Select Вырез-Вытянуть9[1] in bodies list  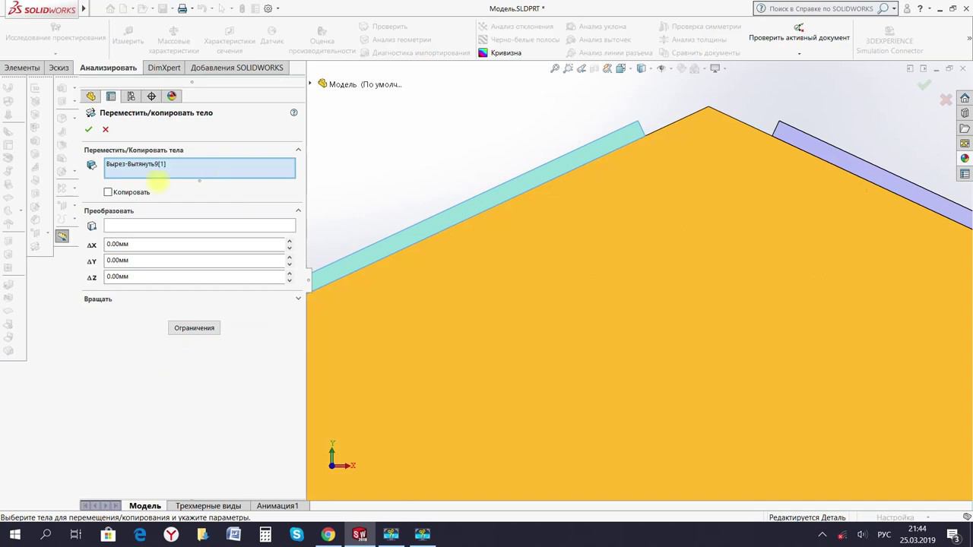(x=136, y=164)
